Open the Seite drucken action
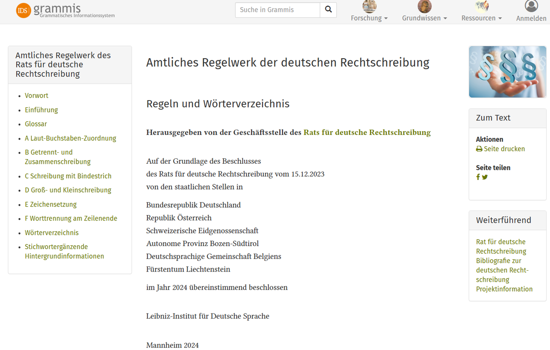The width and height of the screenshot is (550, 350). click(504, 149)
